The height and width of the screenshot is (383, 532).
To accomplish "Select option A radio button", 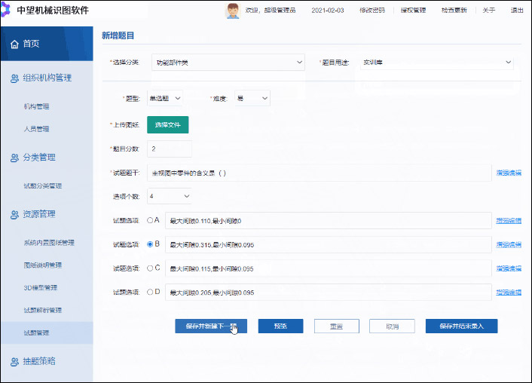I will pyautogui.click(x=150, y=220).
